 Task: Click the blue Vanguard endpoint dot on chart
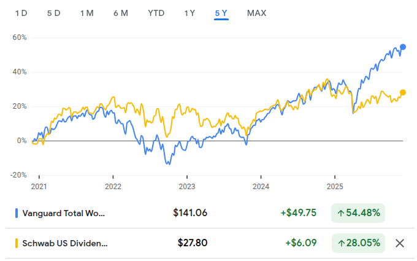tap(403, 47)
